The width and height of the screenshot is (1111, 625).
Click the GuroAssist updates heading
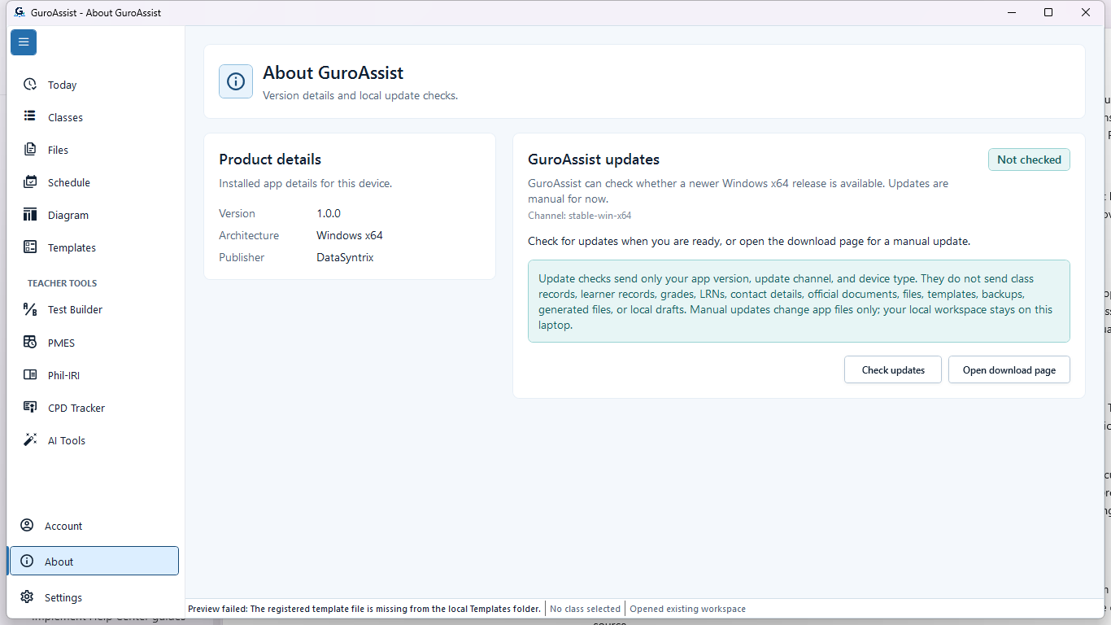click(594, 160)
